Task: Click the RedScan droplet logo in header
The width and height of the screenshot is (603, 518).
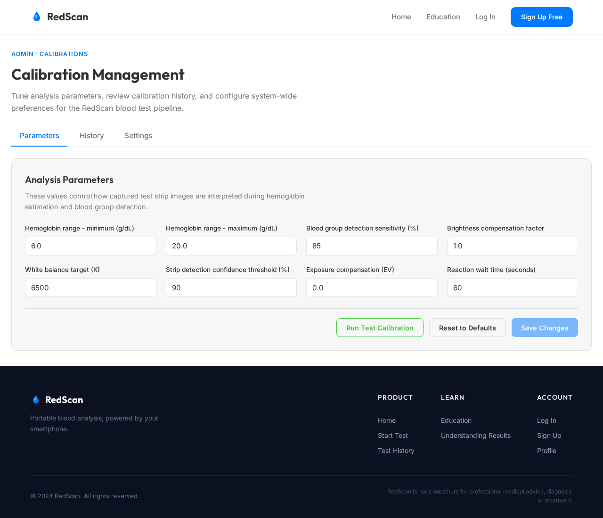Action: coord(37,16)
